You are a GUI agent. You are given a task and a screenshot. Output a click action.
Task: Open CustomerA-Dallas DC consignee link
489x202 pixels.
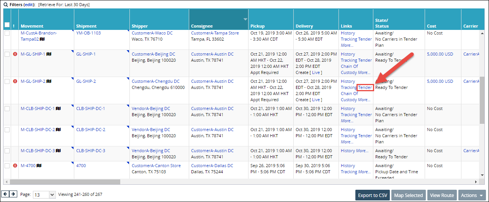point(212,166)
